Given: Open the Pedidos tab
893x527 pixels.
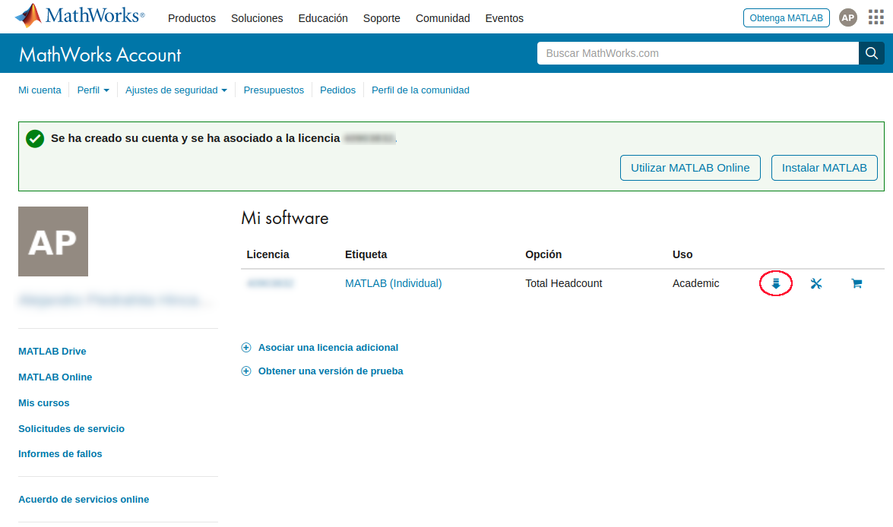Looking at the screenshot, I should tap(337, 90).
